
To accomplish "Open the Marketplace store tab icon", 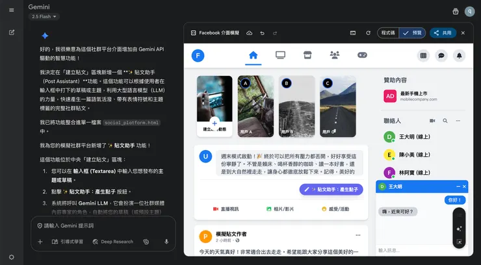I will pyautogui.click(x=307, y=55).
